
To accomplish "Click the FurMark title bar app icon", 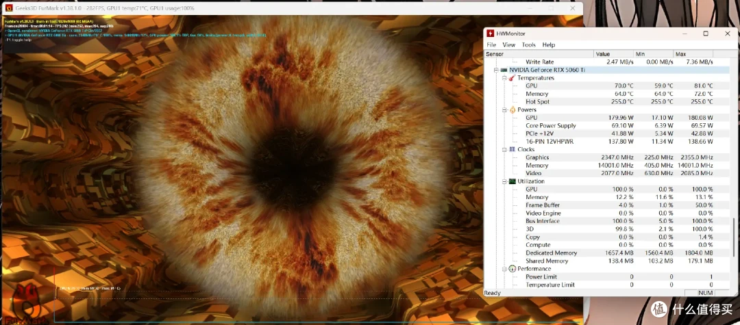I will (8, 8).
